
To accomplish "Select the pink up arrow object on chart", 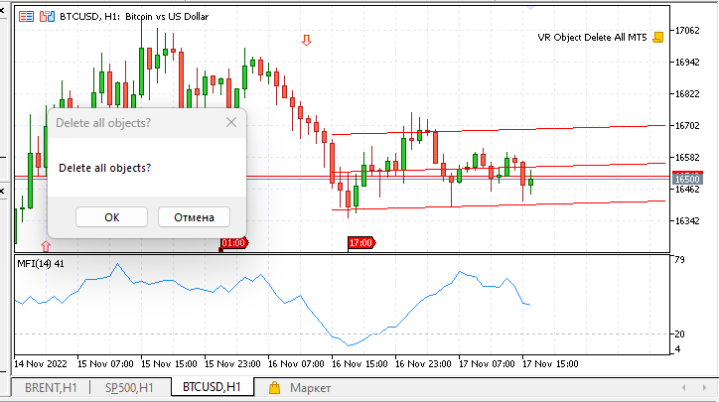I will (45, 244).
